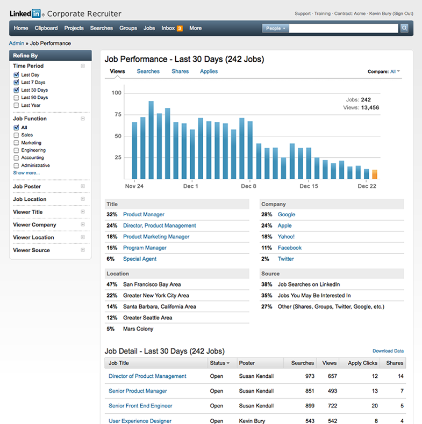Screen dimensions: 422x424
Task: Click the LinkedIn logo
Action: point(25,13)
